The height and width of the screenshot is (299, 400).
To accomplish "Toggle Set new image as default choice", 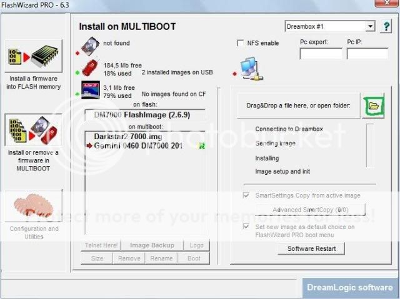I will [246, 226].
